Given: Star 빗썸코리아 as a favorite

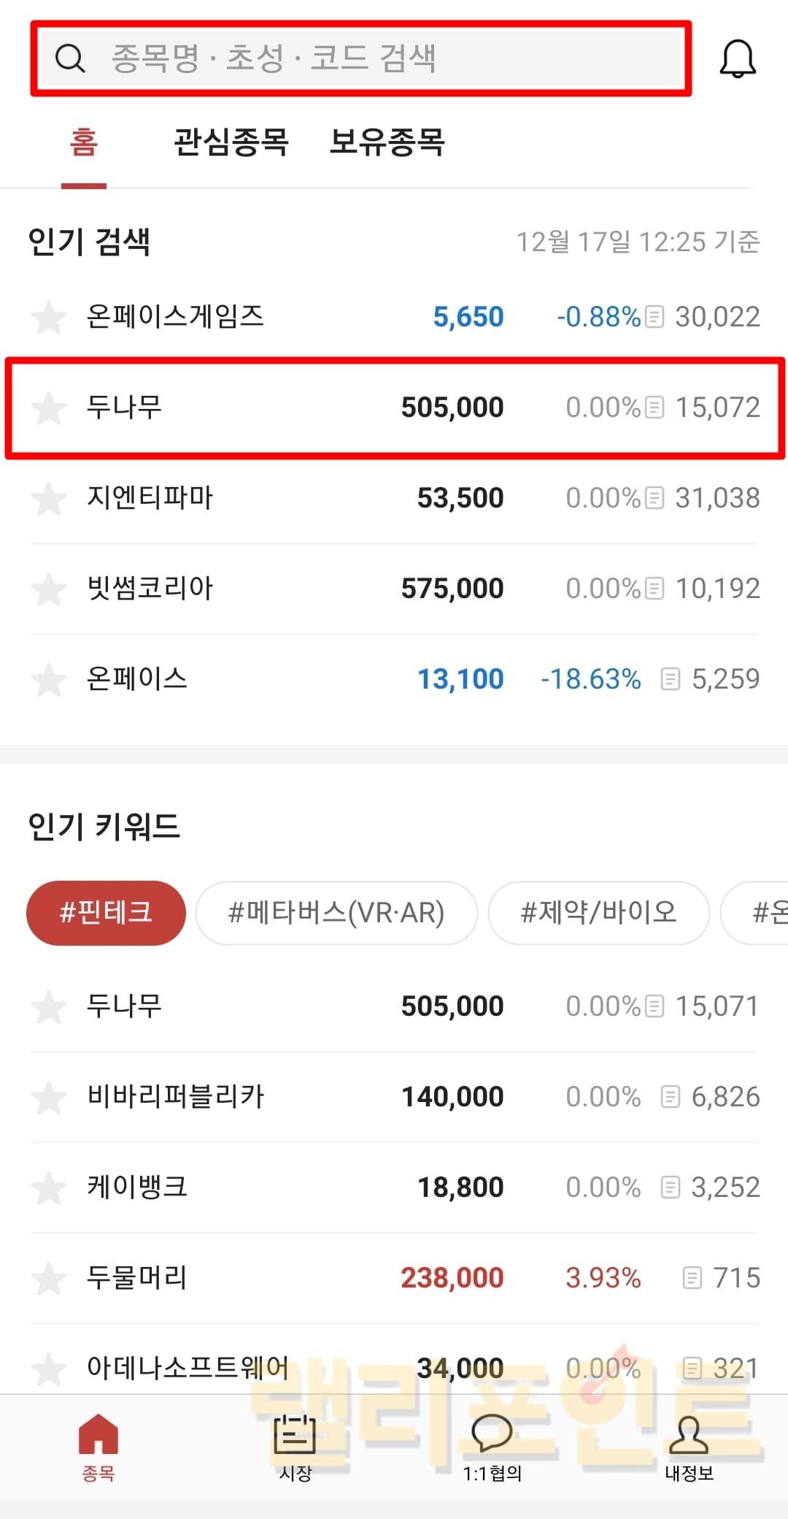Looking at the screenshot, I should (49, 589).
